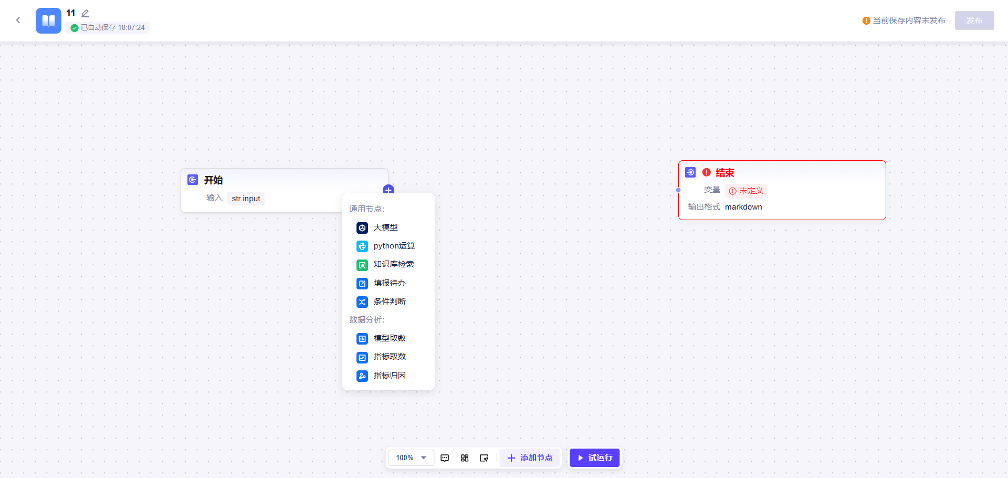This screenshot has height=478, width=1008.
Task: Click the 发布 button
Action: click(974, 20)
